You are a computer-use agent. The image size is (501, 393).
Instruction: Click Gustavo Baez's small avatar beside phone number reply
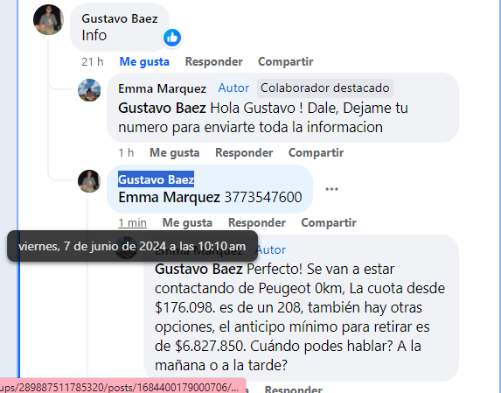(x=89, y=181)
